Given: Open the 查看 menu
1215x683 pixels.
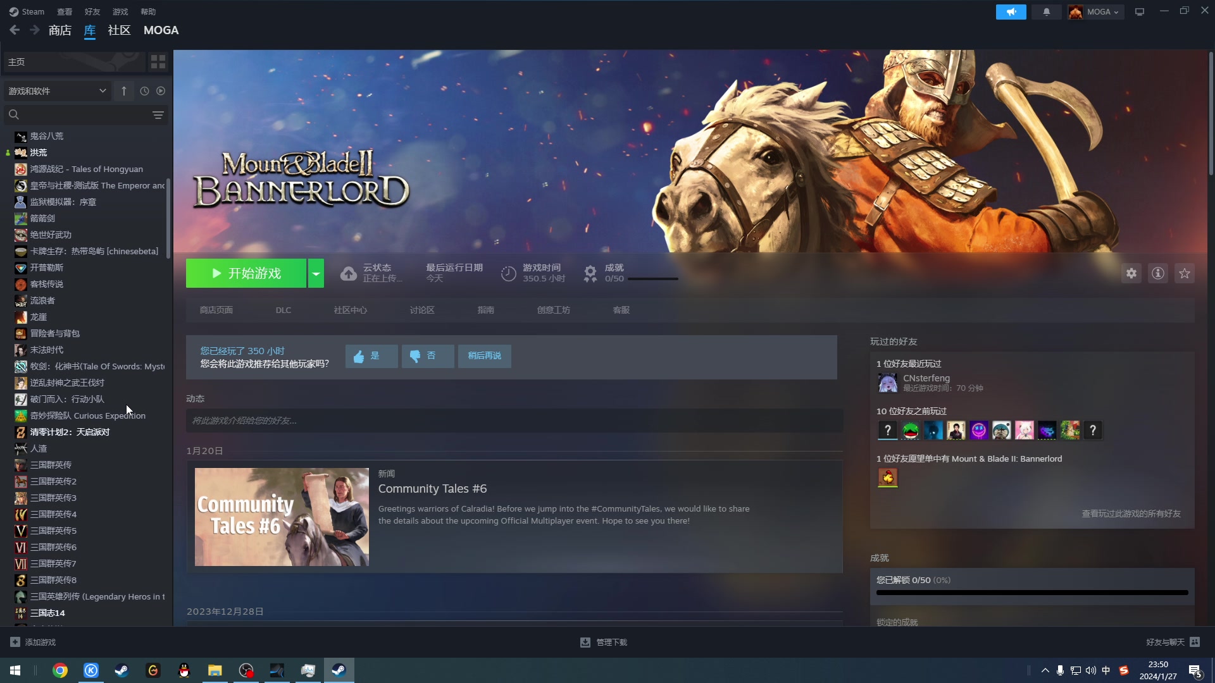Looking at the screenshot, I should [65, 11].
